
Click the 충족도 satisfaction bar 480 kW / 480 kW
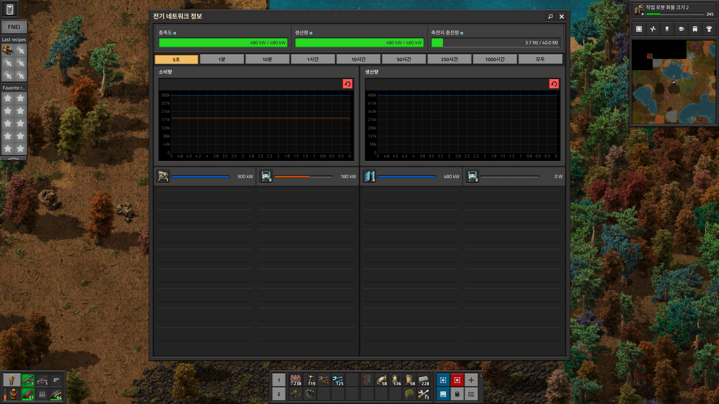coord(223,43)
